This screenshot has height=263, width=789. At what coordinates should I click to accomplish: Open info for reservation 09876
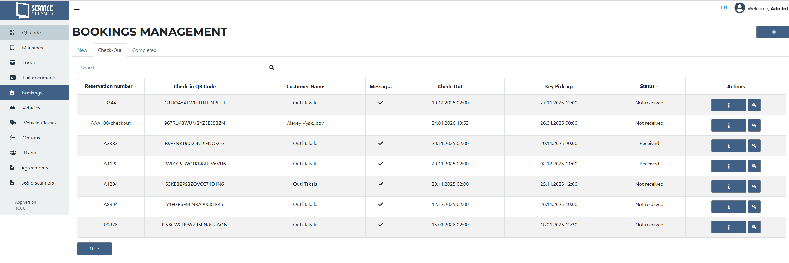click(729, 227)
